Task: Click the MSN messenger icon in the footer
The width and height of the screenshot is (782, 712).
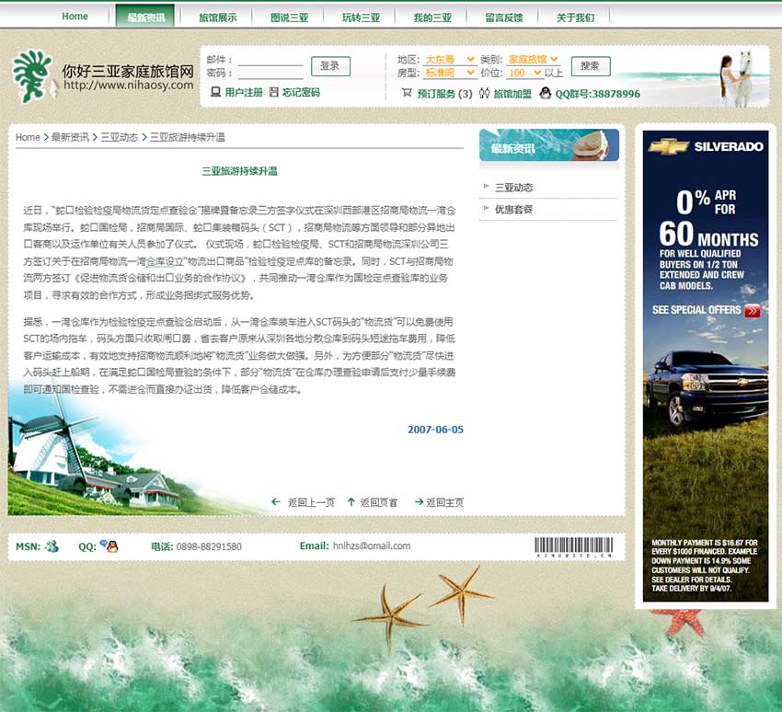Action: tap(54, 545)
